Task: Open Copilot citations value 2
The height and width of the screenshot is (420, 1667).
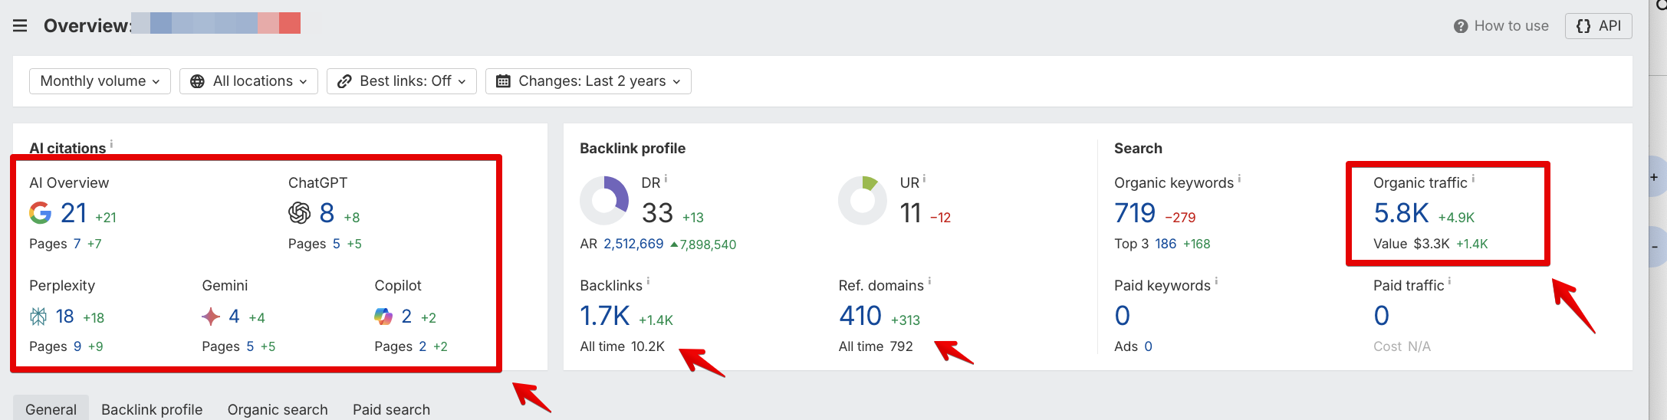Action: click(x=406, y=317)
